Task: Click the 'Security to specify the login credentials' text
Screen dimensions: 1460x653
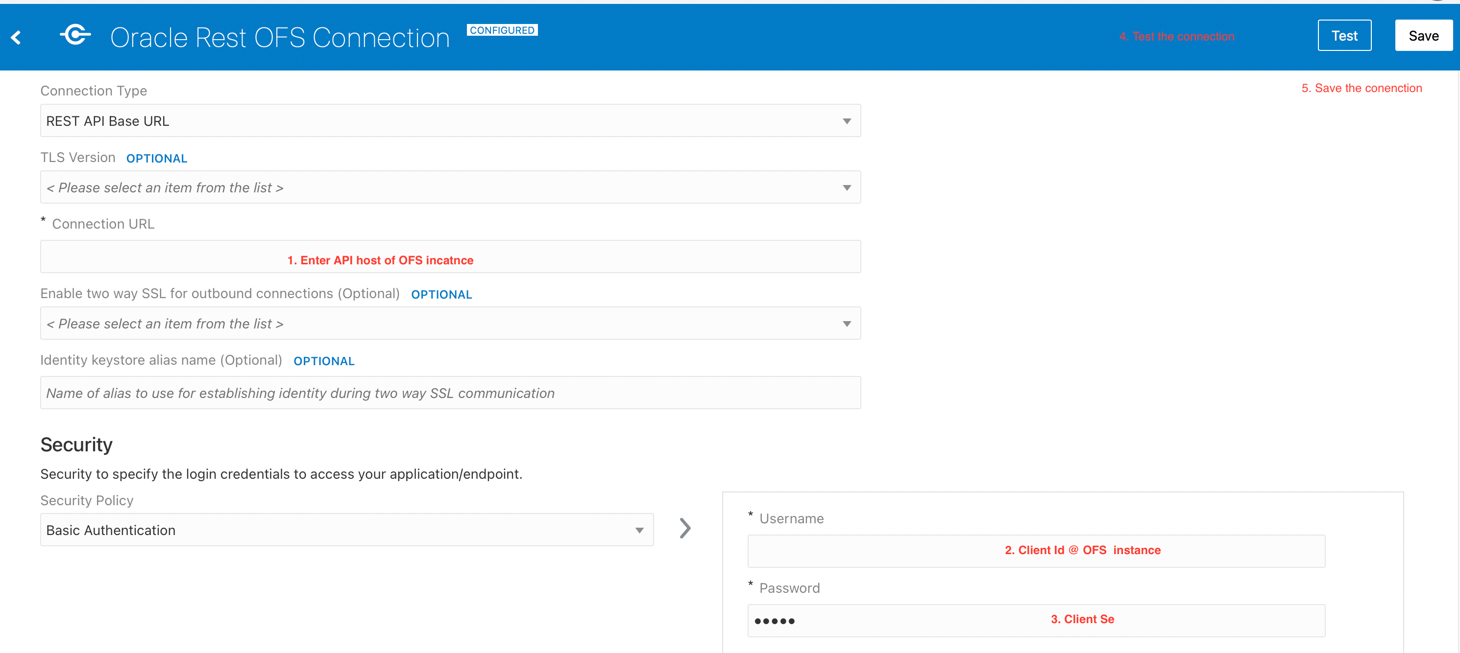Action: click(281, 474)
